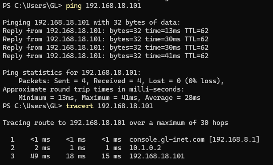Click the 'Tracing route to 192.168.18.101' line
Screen dimensions: 273x165
115,123
